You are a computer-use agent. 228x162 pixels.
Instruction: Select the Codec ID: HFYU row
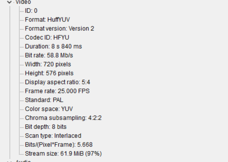point(47,37)
